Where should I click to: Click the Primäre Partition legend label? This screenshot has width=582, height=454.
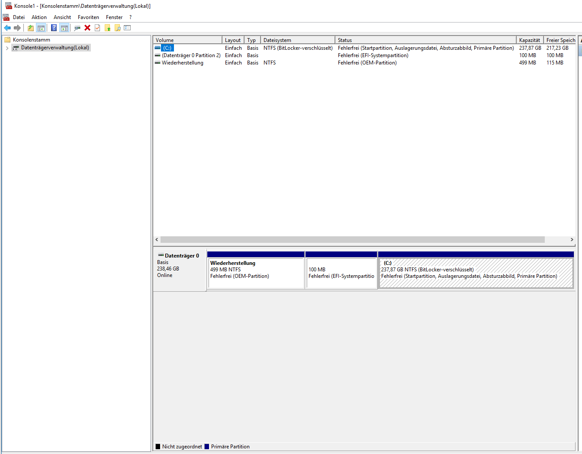click(x=230, y=447)
